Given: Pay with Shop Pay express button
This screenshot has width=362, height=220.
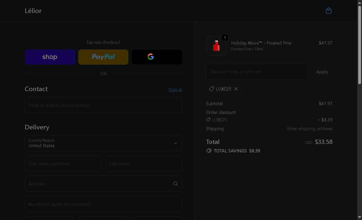Looking at the screenshot, I should (x=50, y=57).
